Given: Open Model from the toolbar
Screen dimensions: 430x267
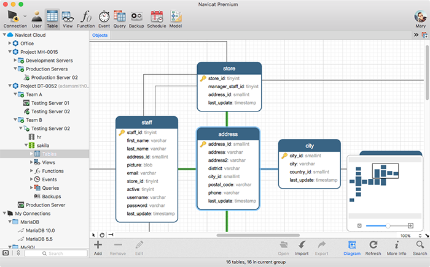Looking at the screenshot, I should (176, 19).
